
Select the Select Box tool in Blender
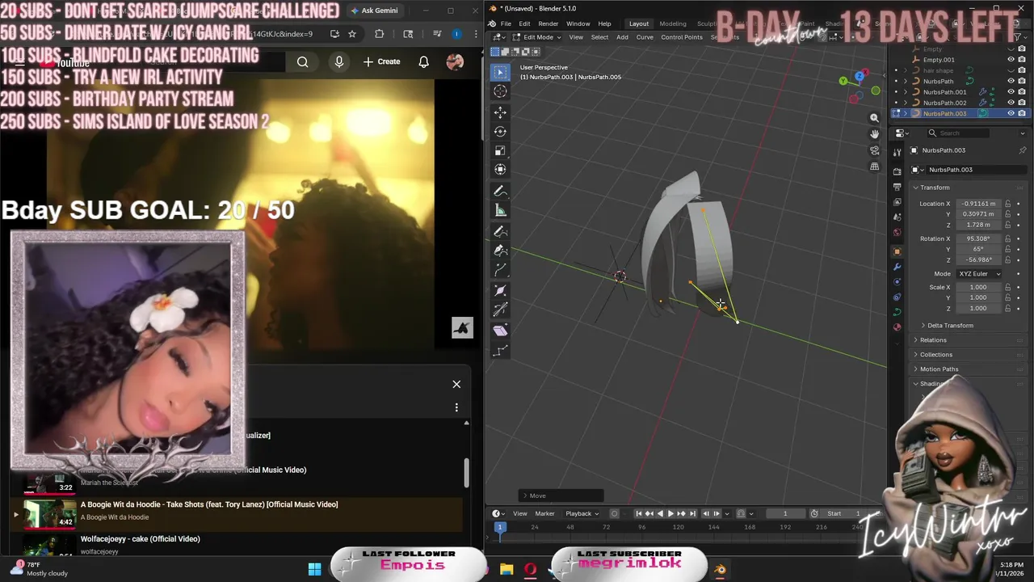point(500,72)
